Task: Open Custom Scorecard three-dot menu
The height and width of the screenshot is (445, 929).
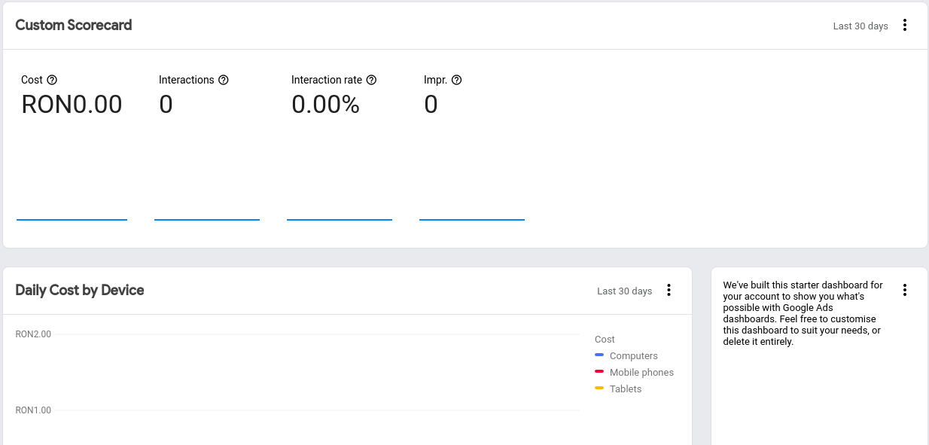Action: [x=905, y=25]
